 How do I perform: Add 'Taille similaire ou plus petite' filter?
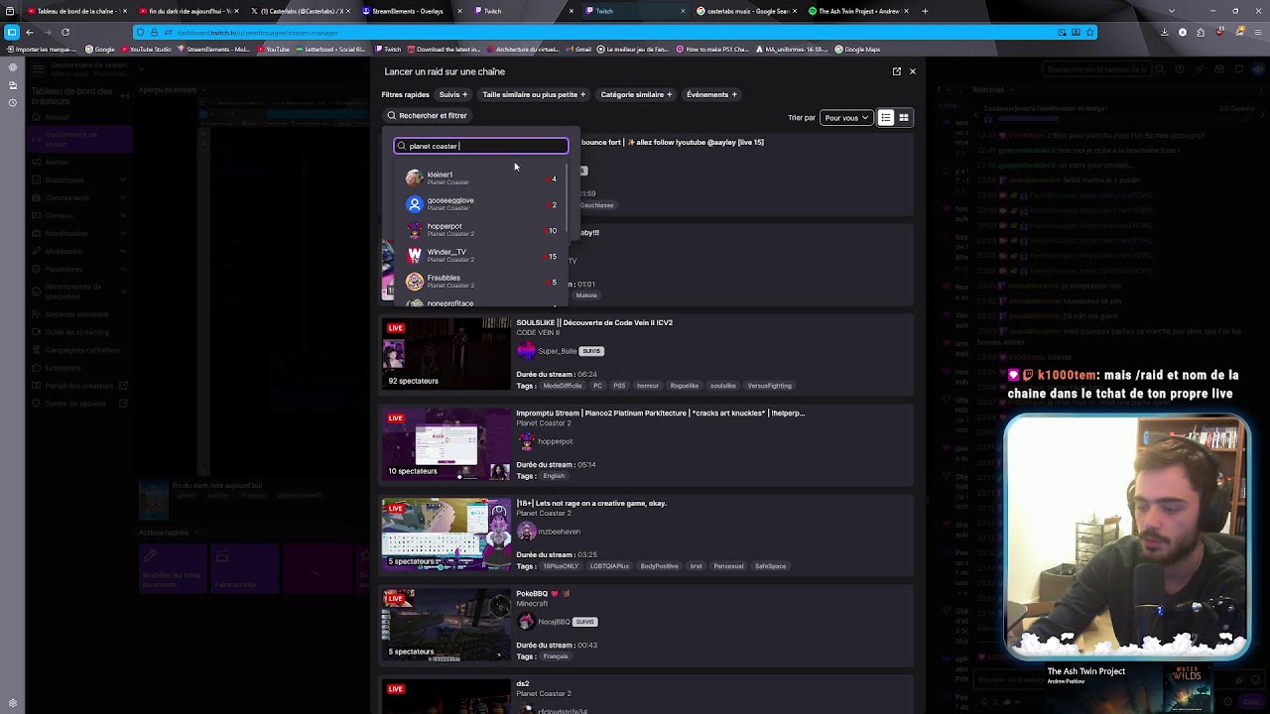534,94
